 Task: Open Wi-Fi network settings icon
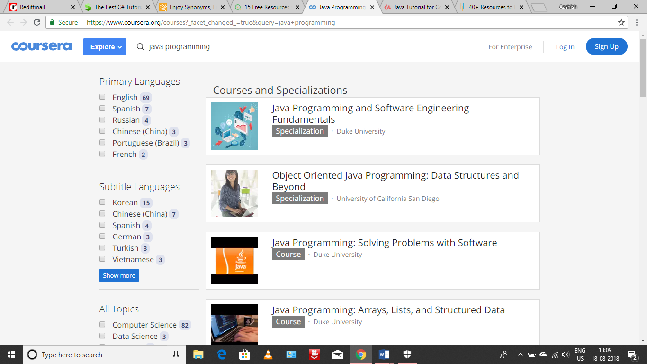554,355
